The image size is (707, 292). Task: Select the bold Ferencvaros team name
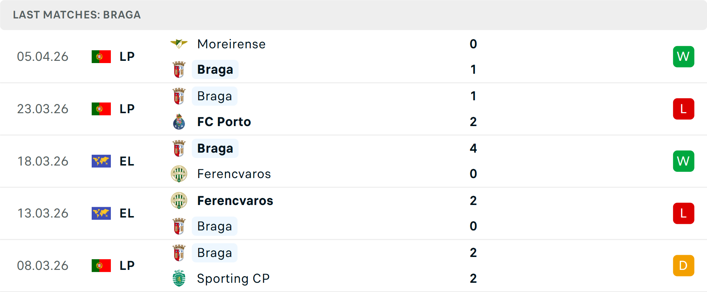(x=235, y=201)
